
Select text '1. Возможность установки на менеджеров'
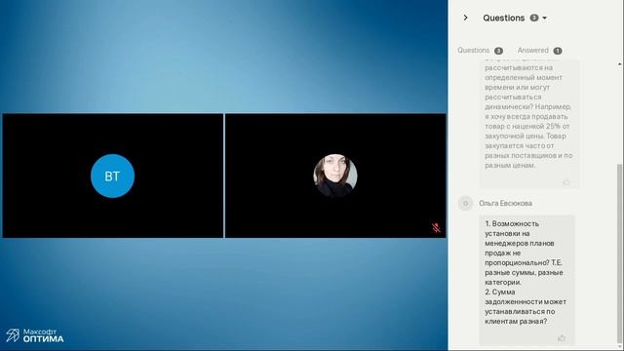click(520, 233)
